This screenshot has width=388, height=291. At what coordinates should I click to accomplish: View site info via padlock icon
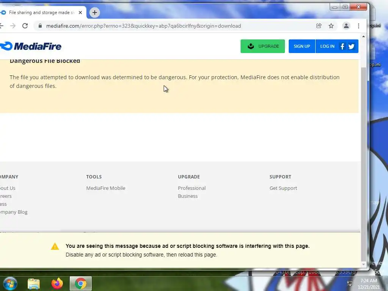[x=40, y=26]
